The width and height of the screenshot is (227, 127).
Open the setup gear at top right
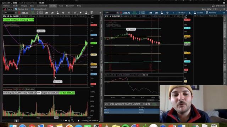tap(224, 3)
